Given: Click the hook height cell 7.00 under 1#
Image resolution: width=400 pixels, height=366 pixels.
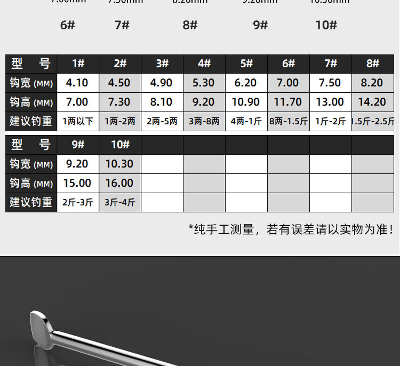Looking at the screenshot, I should [x=78, y=102].
